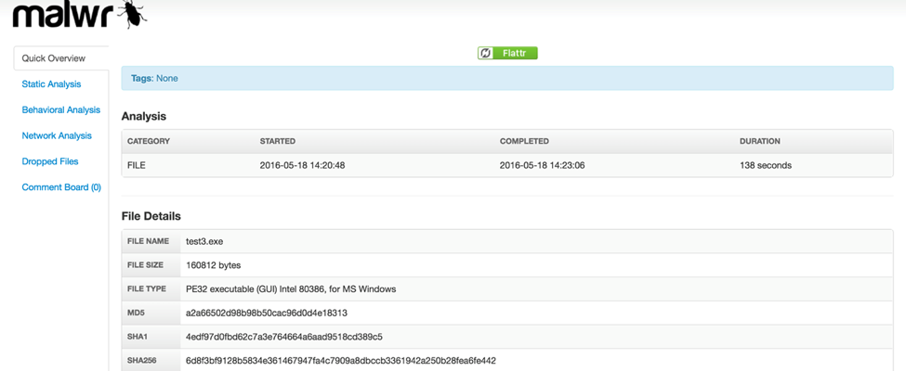This screenshot has height=371, width=906.
Task: Click the MD5 label
Action: (136, 313)
